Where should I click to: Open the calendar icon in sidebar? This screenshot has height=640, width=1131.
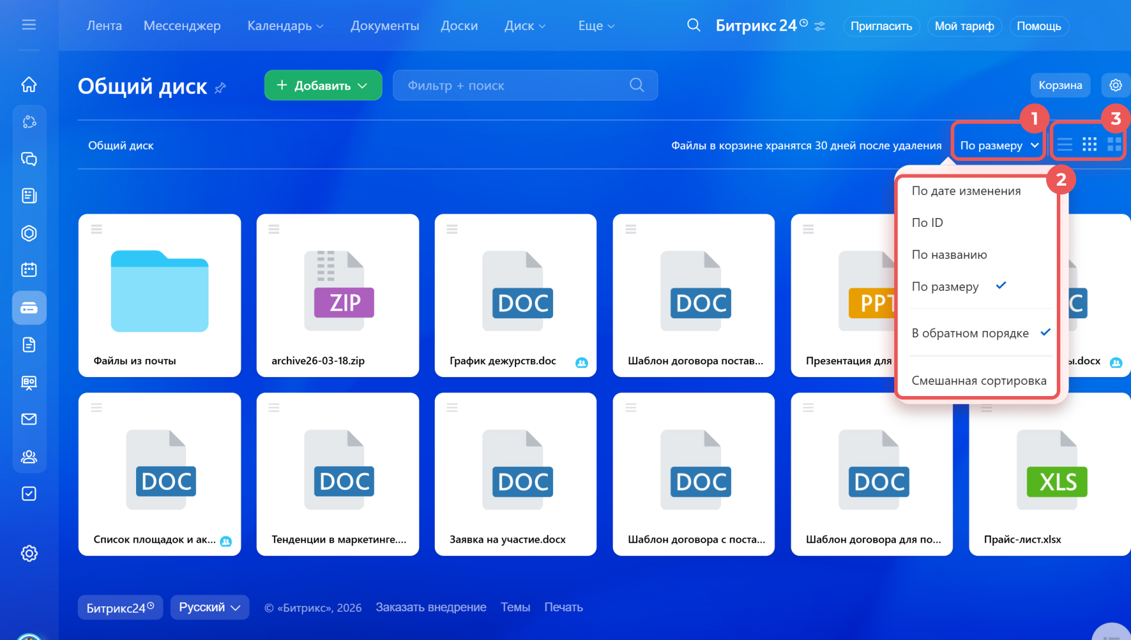pos(29,270)
